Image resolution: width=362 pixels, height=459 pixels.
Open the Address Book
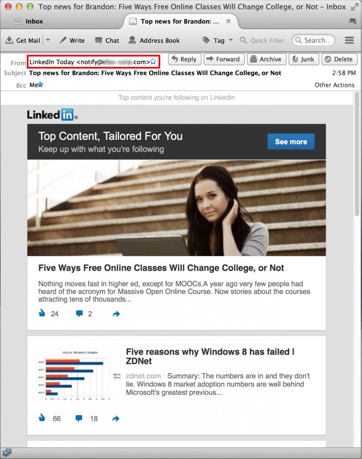(154, 40)
